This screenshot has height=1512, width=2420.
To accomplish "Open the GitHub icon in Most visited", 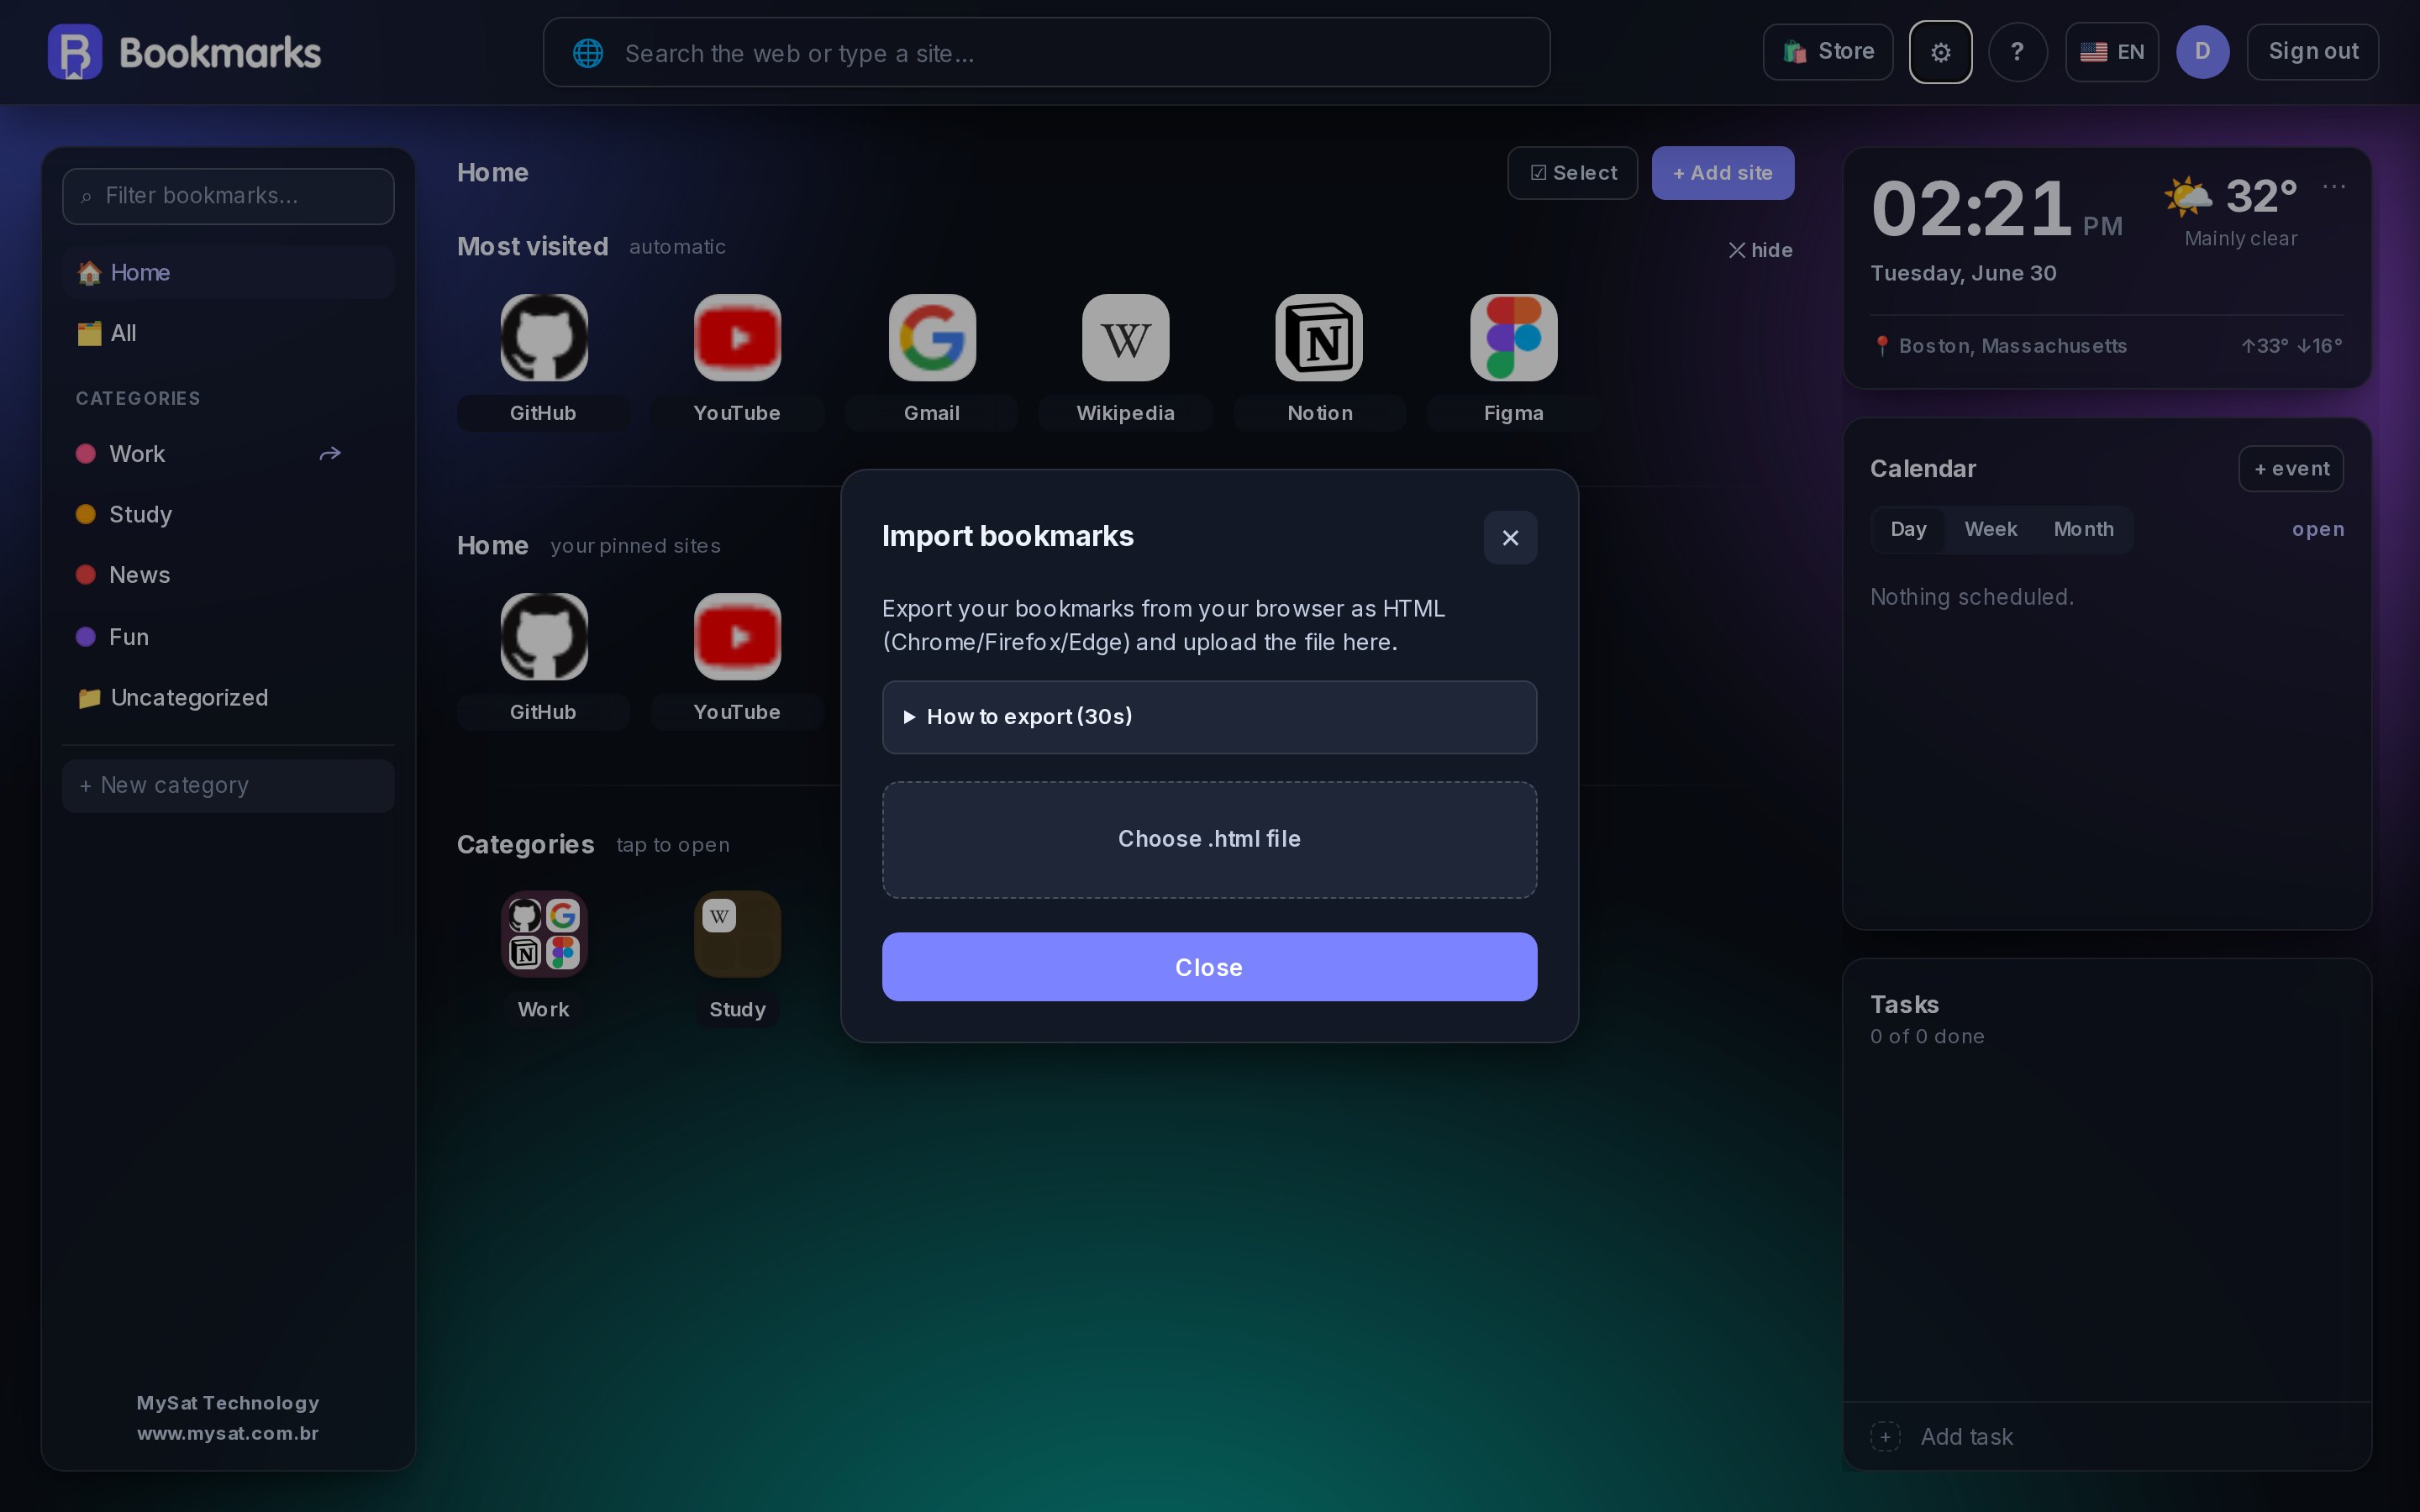I will pyautogui.click(x=544, y=337).
